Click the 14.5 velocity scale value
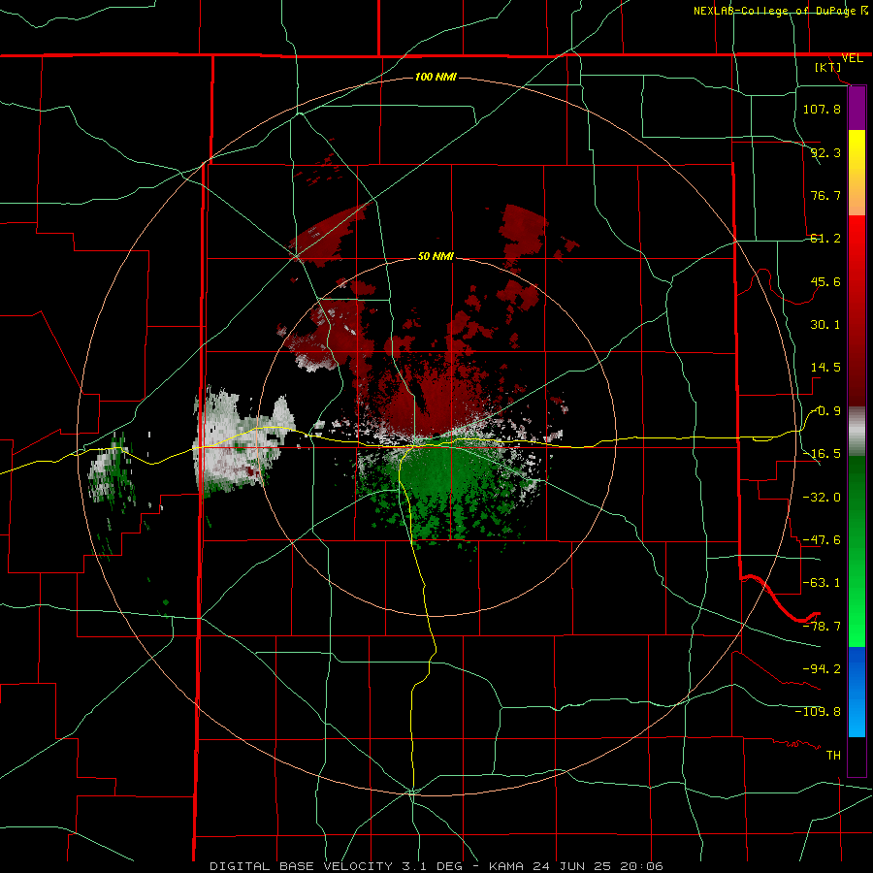 825,368
